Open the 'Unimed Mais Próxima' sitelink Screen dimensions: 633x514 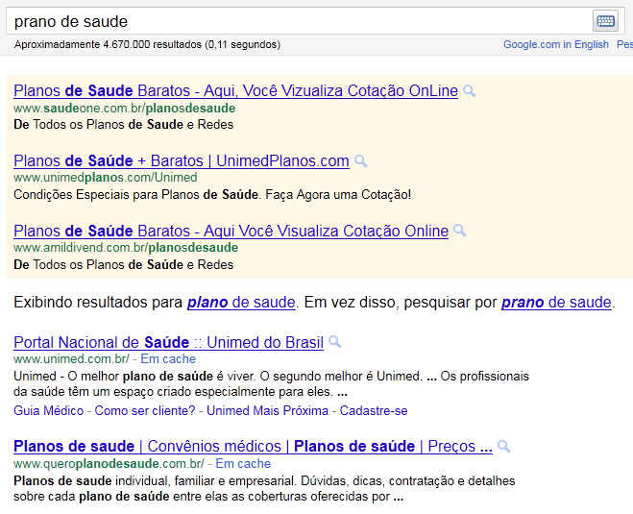click(x=267, y=410)
